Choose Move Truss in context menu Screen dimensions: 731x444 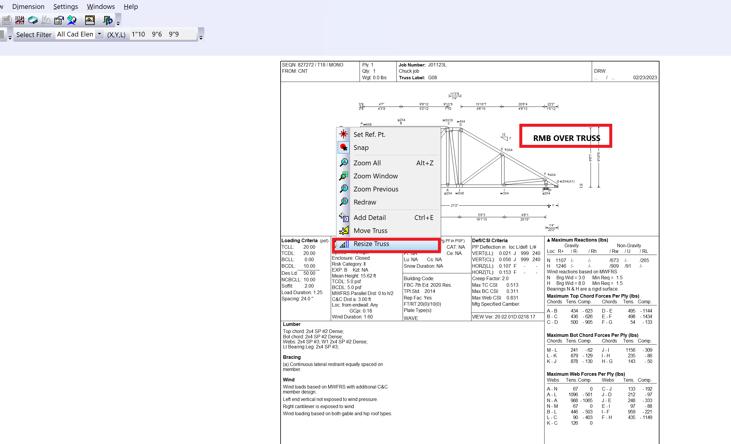(370, 231)
